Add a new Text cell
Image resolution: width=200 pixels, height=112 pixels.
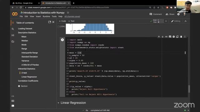71,21
